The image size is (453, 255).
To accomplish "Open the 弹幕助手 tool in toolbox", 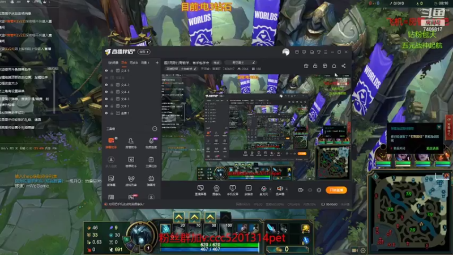I will (111, 143).
